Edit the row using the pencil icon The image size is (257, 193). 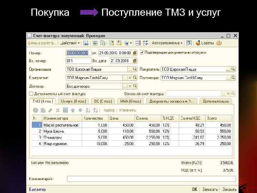point(50,110)
